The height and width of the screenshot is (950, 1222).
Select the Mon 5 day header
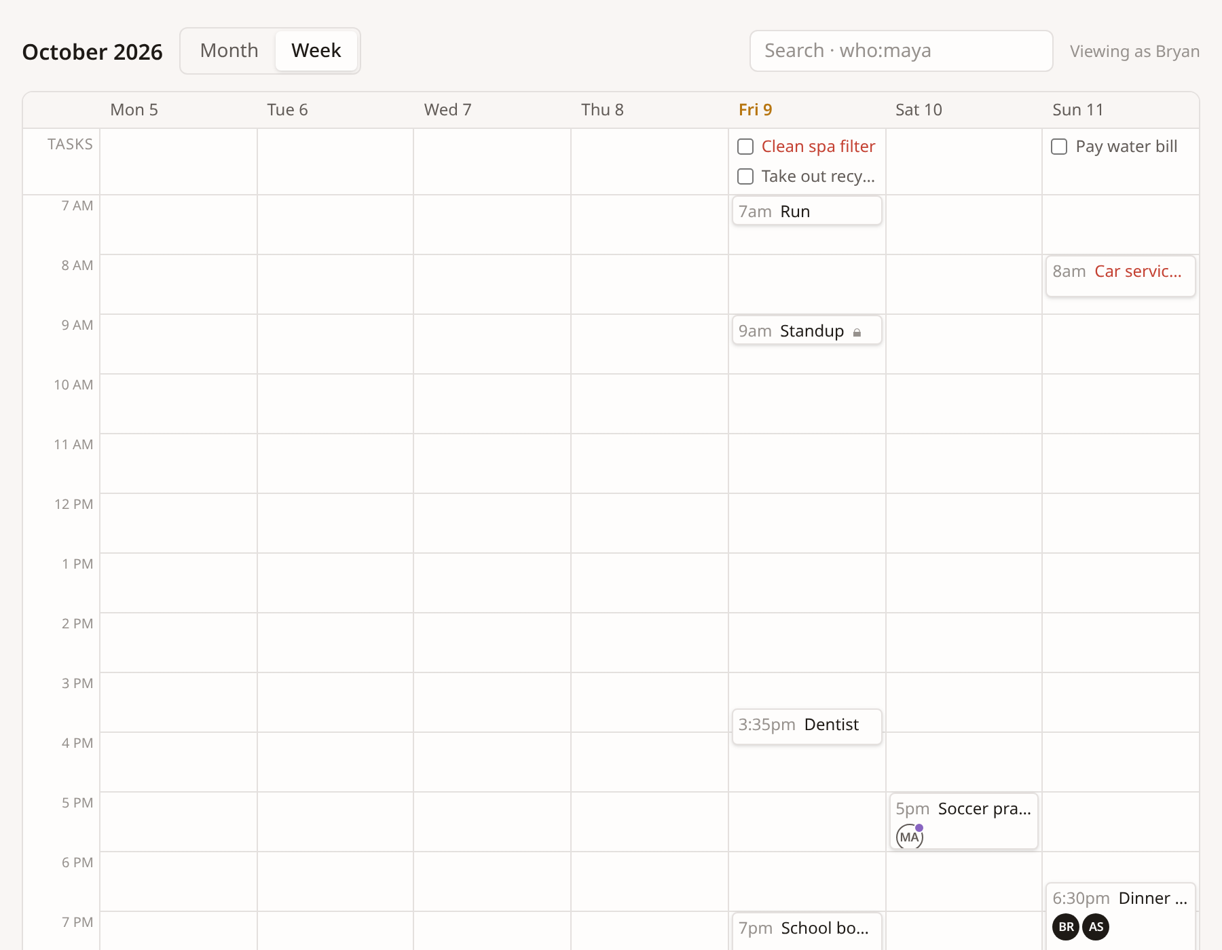point(134,110)
